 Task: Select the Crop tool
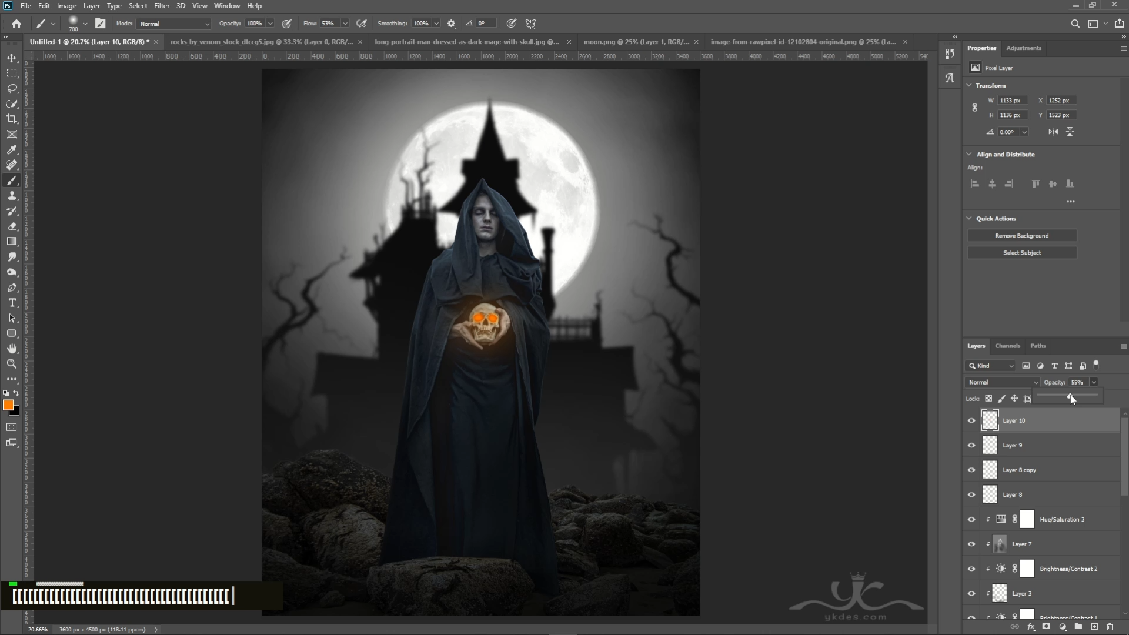12,119
